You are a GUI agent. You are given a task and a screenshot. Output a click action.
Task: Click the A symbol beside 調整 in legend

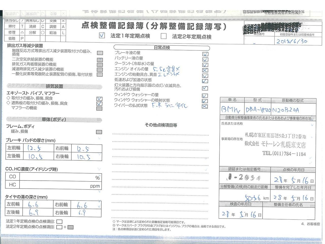click(63, 27)
